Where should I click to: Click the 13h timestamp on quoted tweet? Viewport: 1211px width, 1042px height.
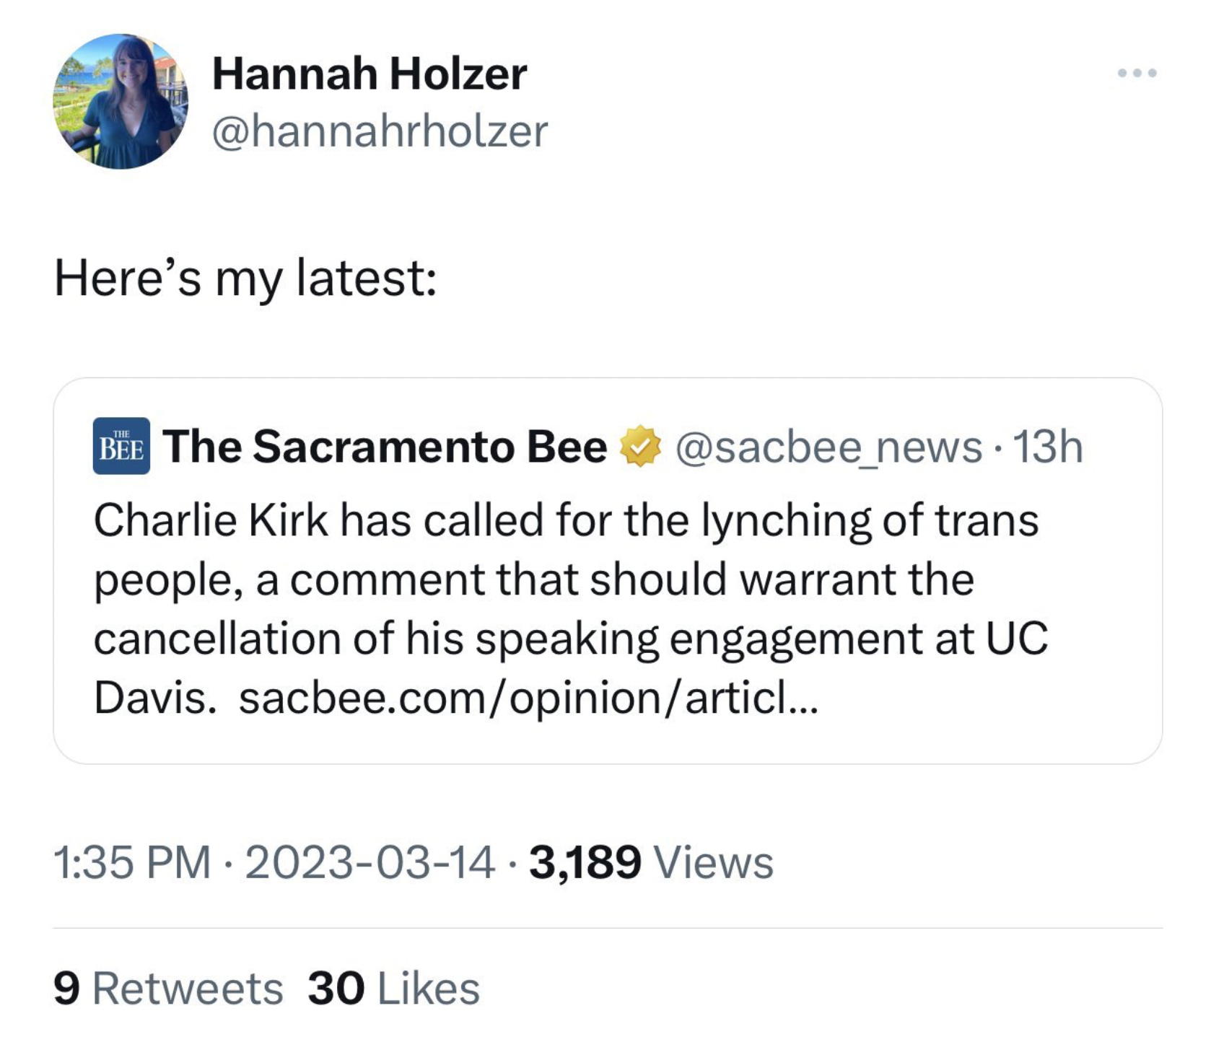(1048, 447)
